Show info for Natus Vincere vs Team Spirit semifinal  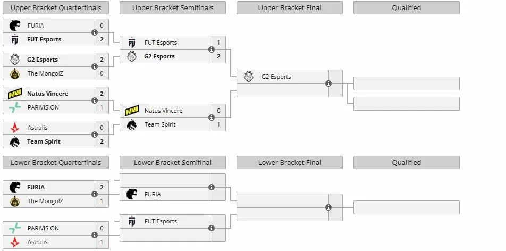pyautogui.click(x=212, y=118)
